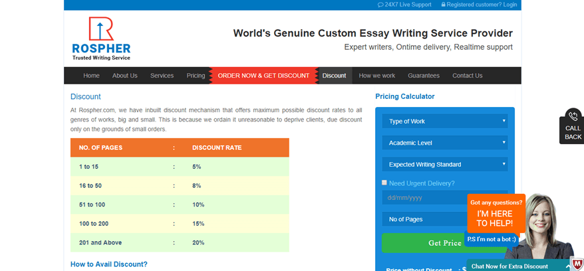Click the How to Avail Discount? heading
Screen dimensions: 584x271
109,264
